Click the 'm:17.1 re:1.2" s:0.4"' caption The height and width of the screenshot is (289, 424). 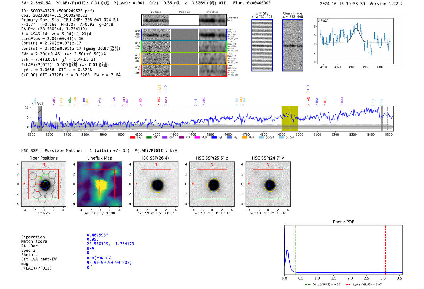268,213
